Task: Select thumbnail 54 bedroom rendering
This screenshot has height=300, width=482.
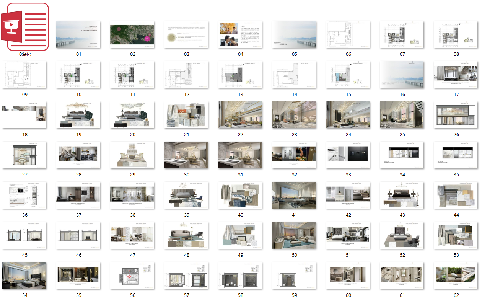Action: click(24, 276)
